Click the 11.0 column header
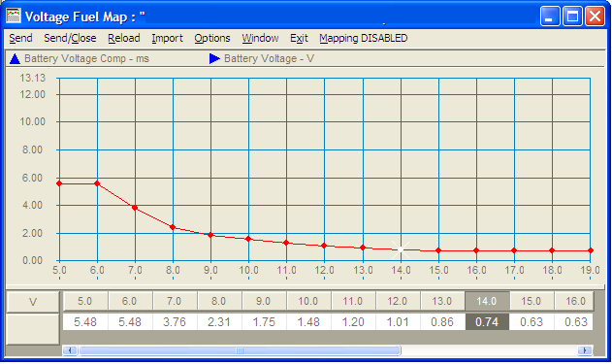The width and height of the screenshot is (612, 364). pyautogui.click(x=353, y=301)
